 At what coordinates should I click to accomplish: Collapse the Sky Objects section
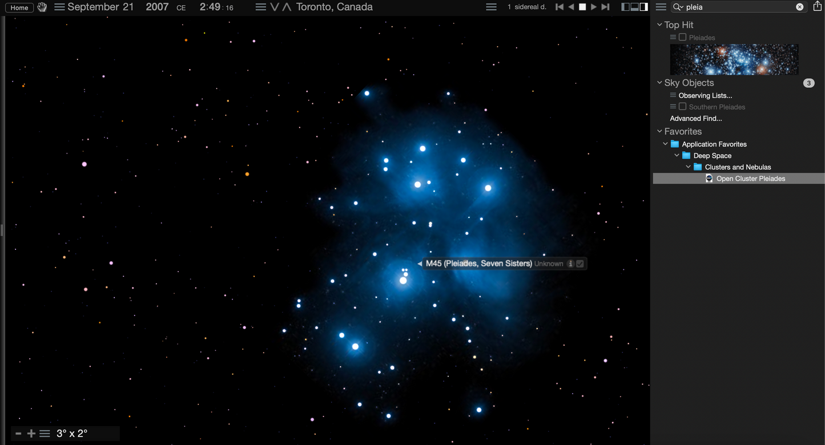[659, 83]
